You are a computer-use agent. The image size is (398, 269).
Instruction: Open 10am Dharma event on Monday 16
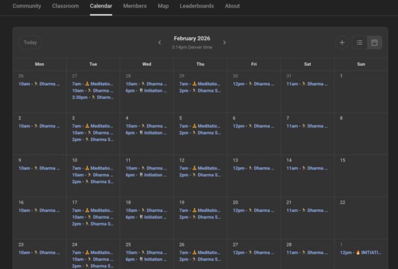39,210
